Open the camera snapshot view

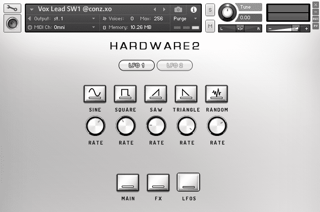click(x=178, y=10)
